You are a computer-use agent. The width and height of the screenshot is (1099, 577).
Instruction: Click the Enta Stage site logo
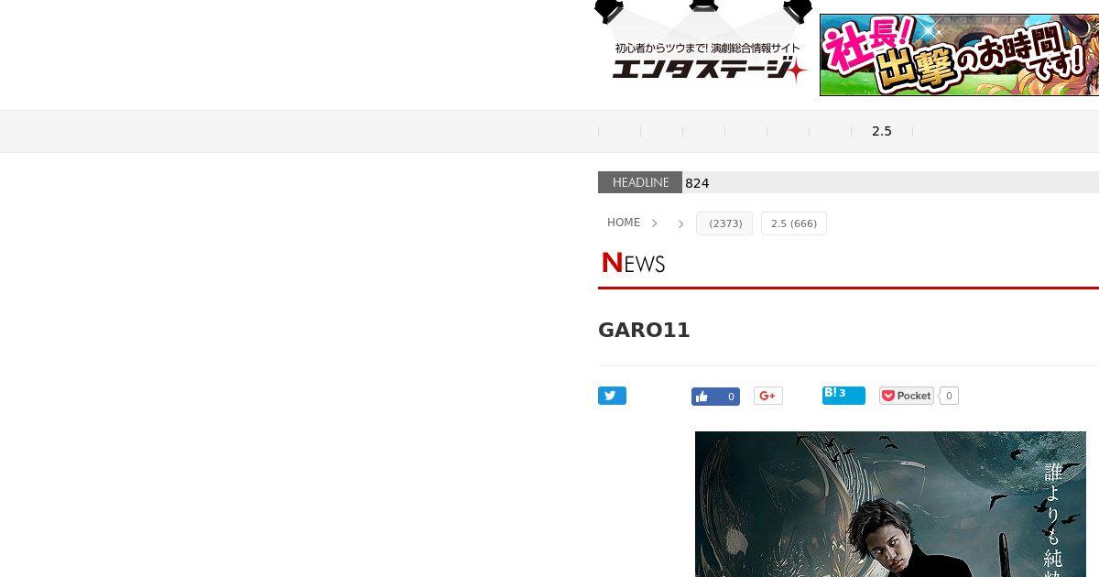coord(702,44)
